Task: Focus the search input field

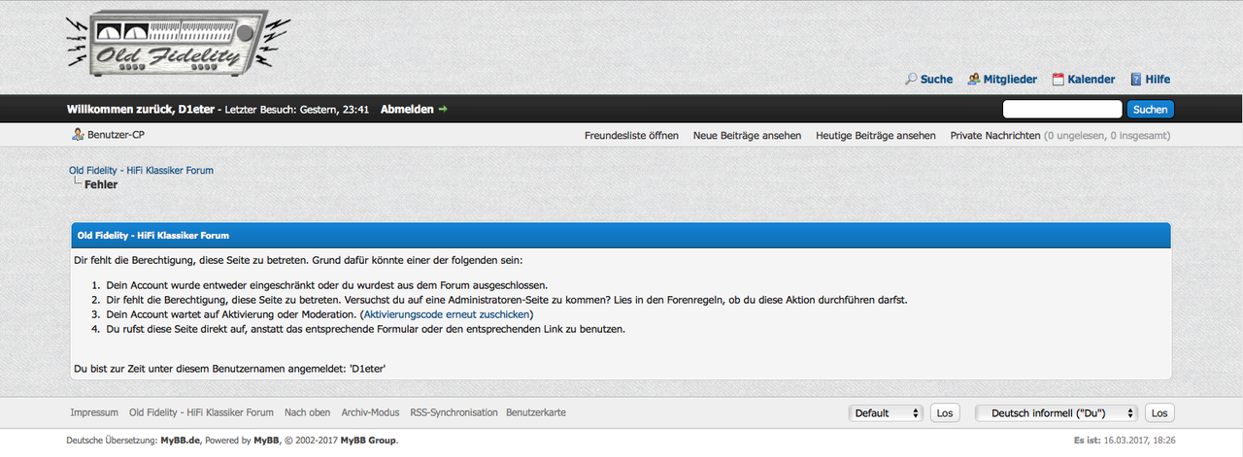Action: [1062, 110]
